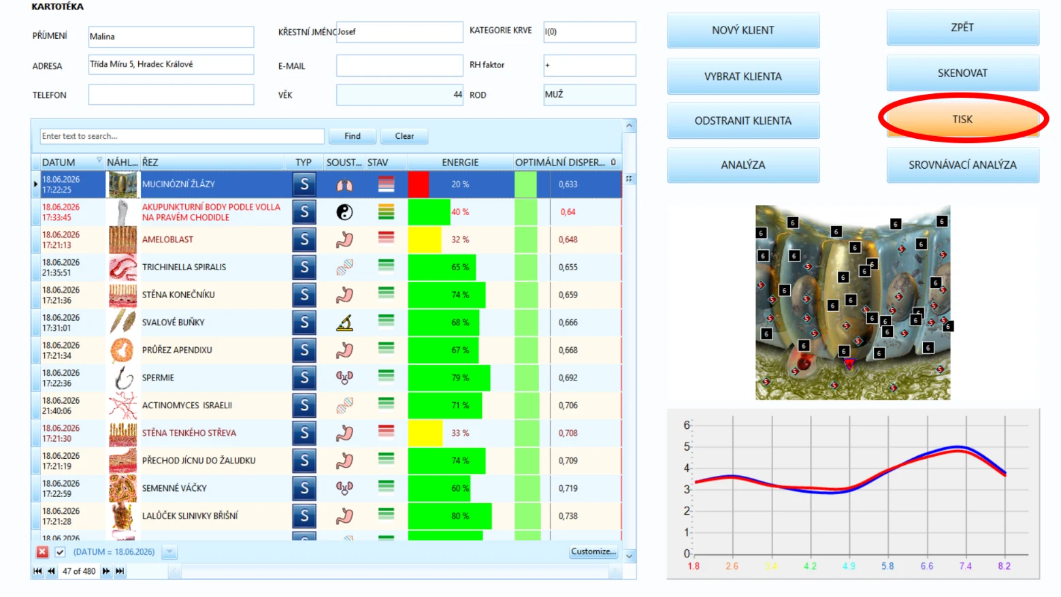Open the DATUM column filter dropdown
This screenshot has height=597, width=1061.
coord(99,161)
